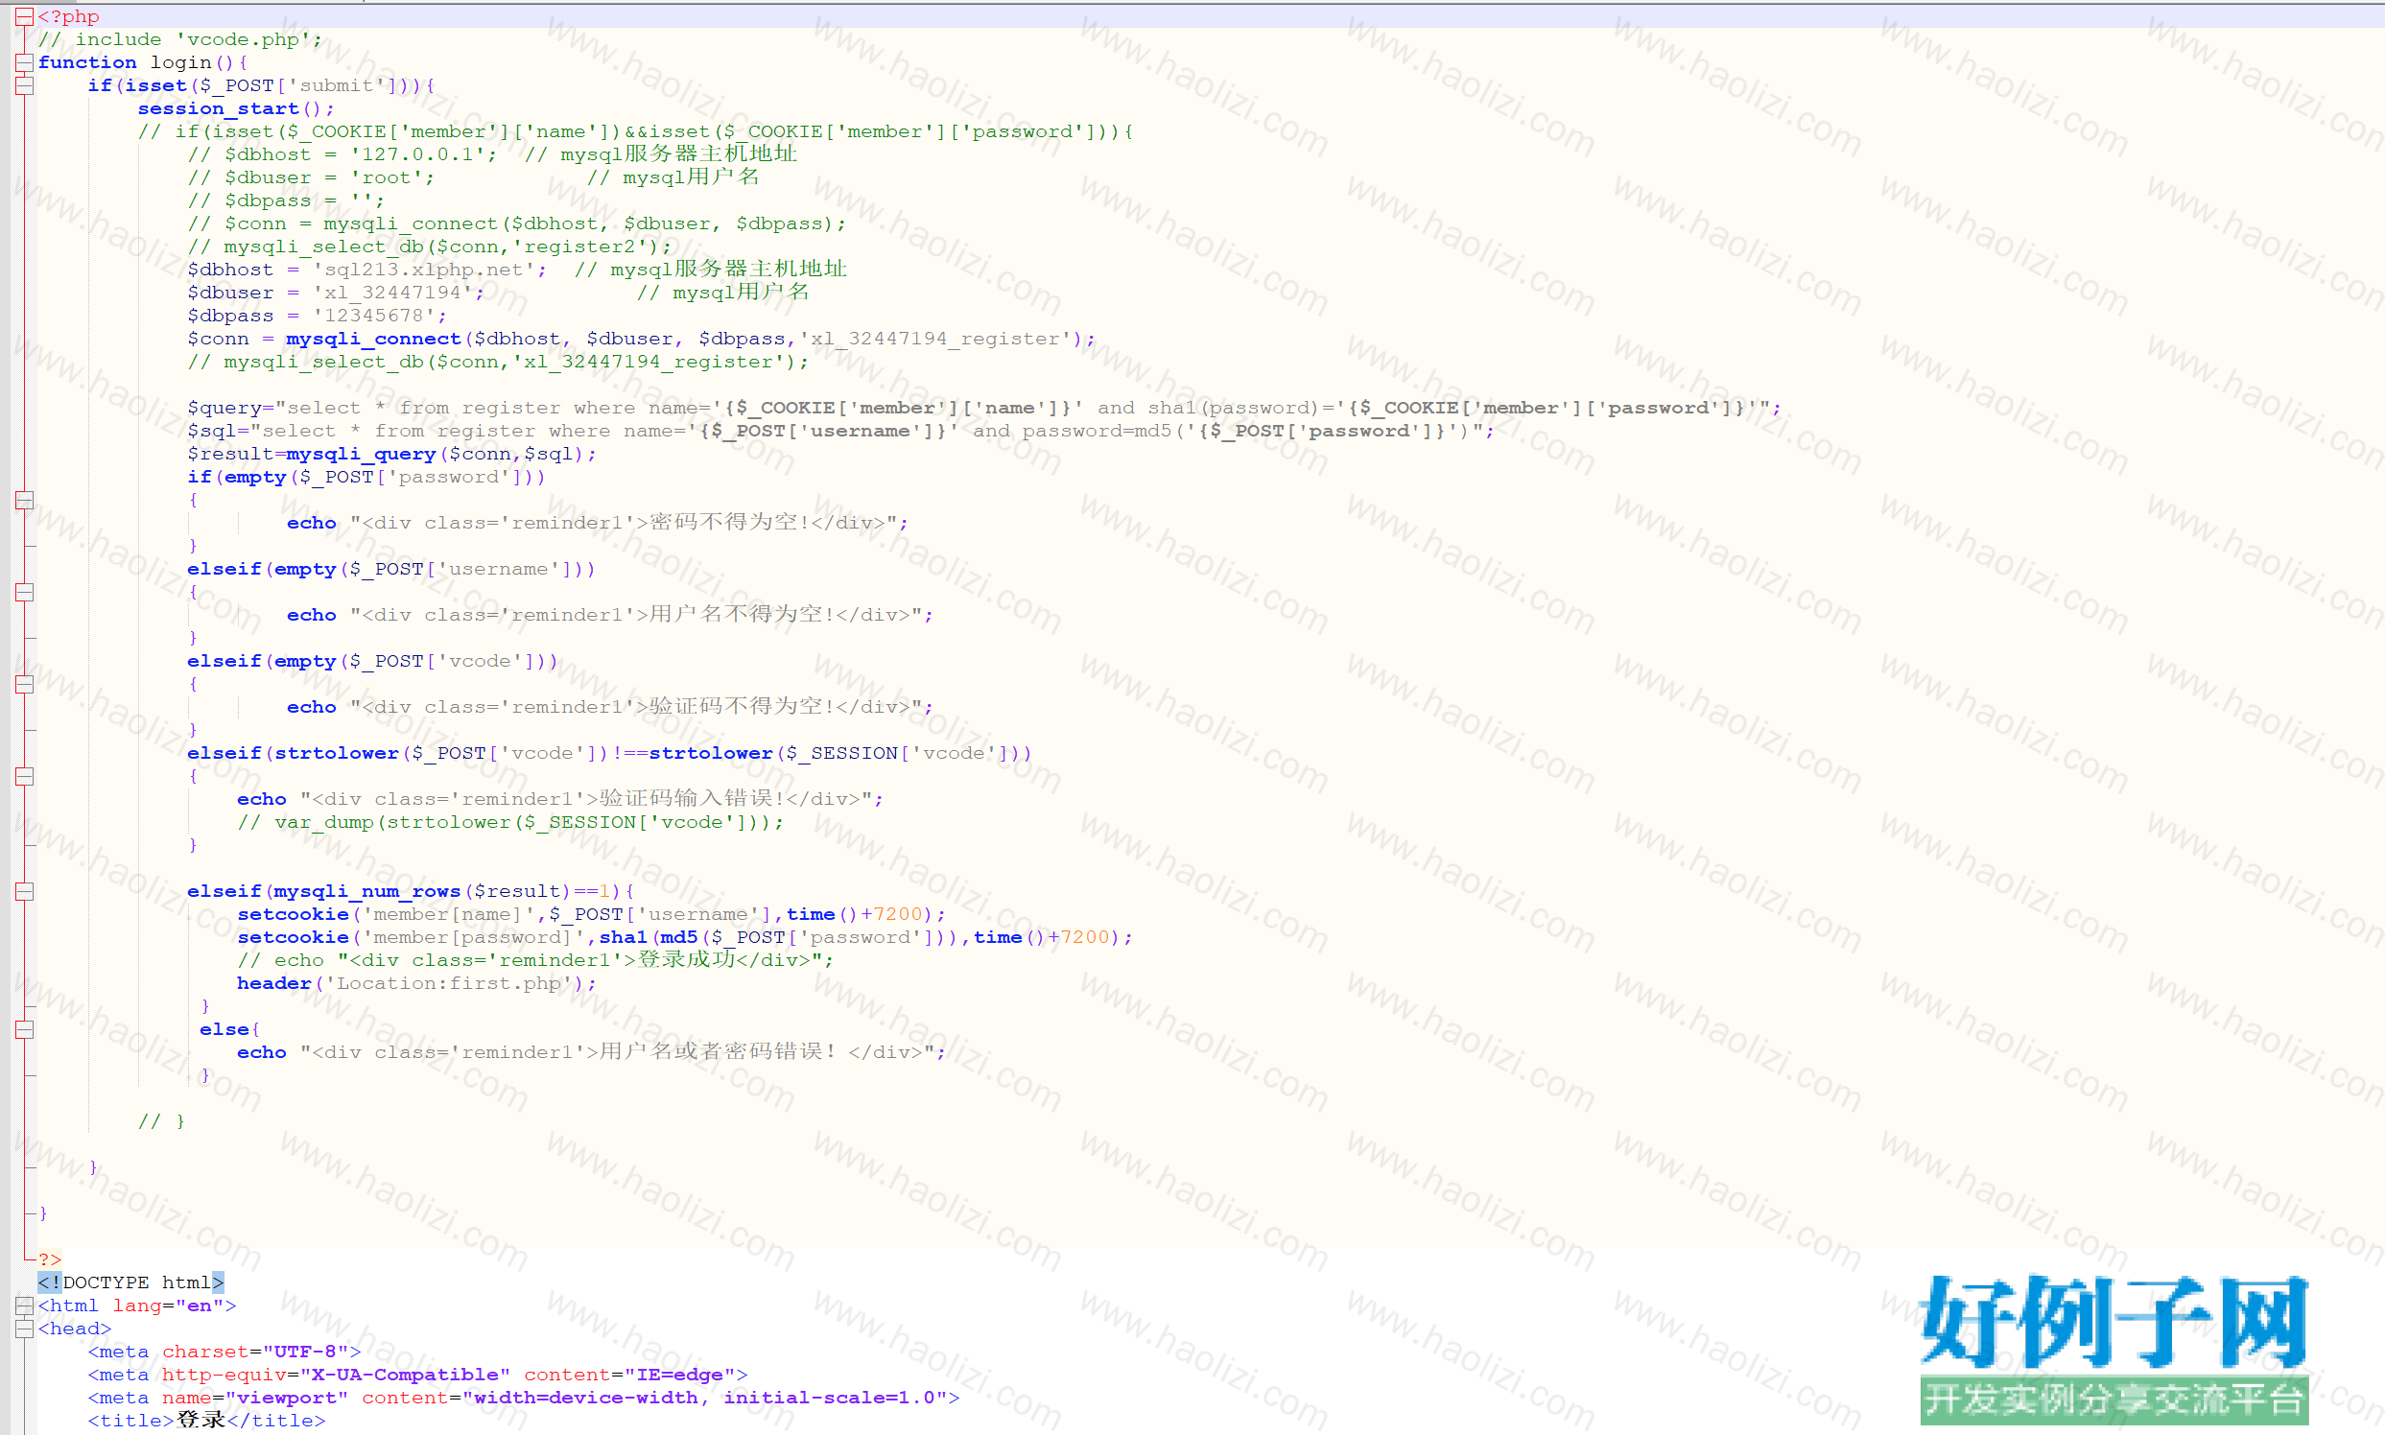Screen dimensions: 2385x1435
Task: Collapse brace fold after the strtolower vcode comparison
Action: [24, 775]
